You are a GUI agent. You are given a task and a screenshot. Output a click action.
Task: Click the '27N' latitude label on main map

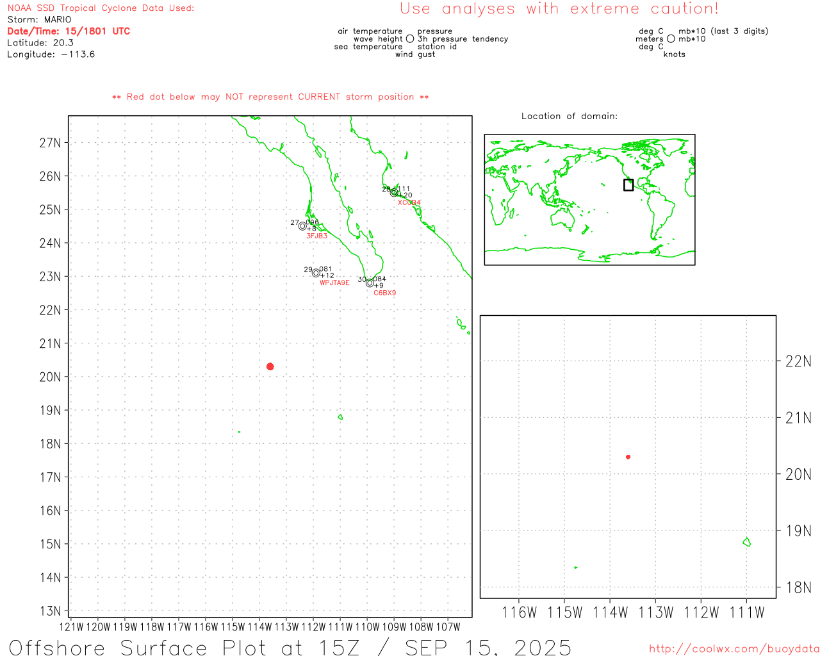point(50,142)
